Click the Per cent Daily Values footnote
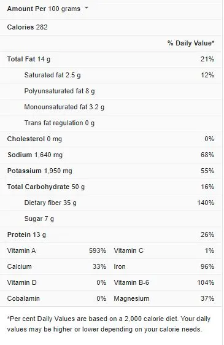Viewport: 224px width, 345px height. 109,324
